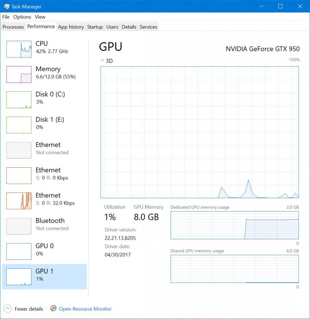
Task: Switch to the Processes tab
Action: (13, 27)
